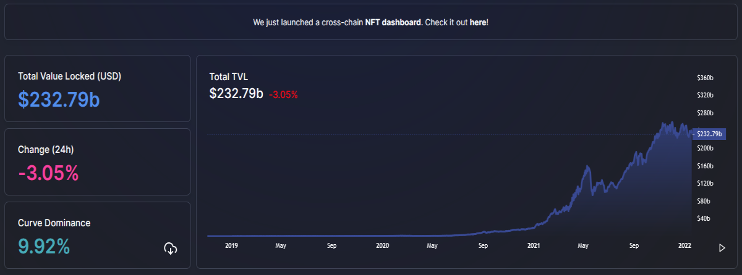Select the Curve Dominance card
The image size is (742, 275).
coord(98,235)
